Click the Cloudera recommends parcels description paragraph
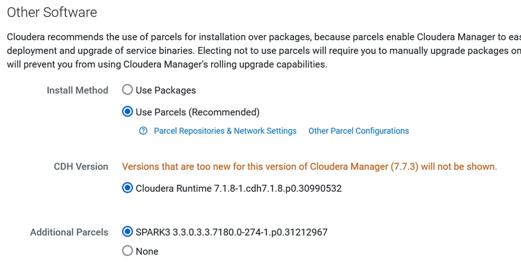The image size is (521, 277). pyautogui.click(x=264, y=51)
